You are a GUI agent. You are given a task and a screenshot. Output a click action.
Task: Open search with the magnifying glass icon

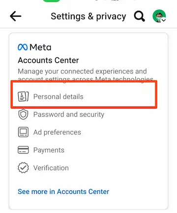139,16
